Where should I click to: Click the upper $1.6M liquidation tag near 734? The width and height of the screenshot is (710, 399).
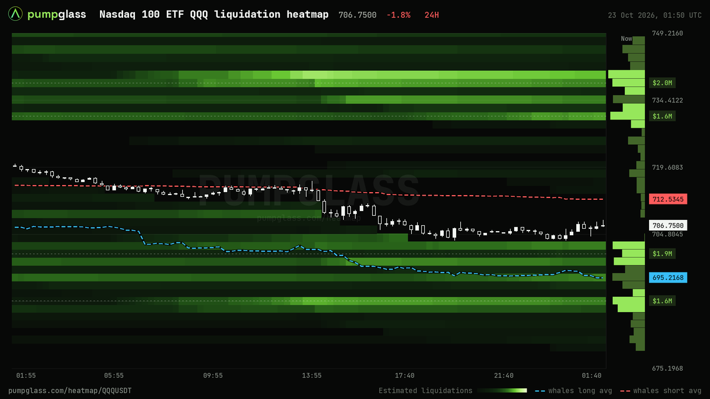tap(662, 116)
